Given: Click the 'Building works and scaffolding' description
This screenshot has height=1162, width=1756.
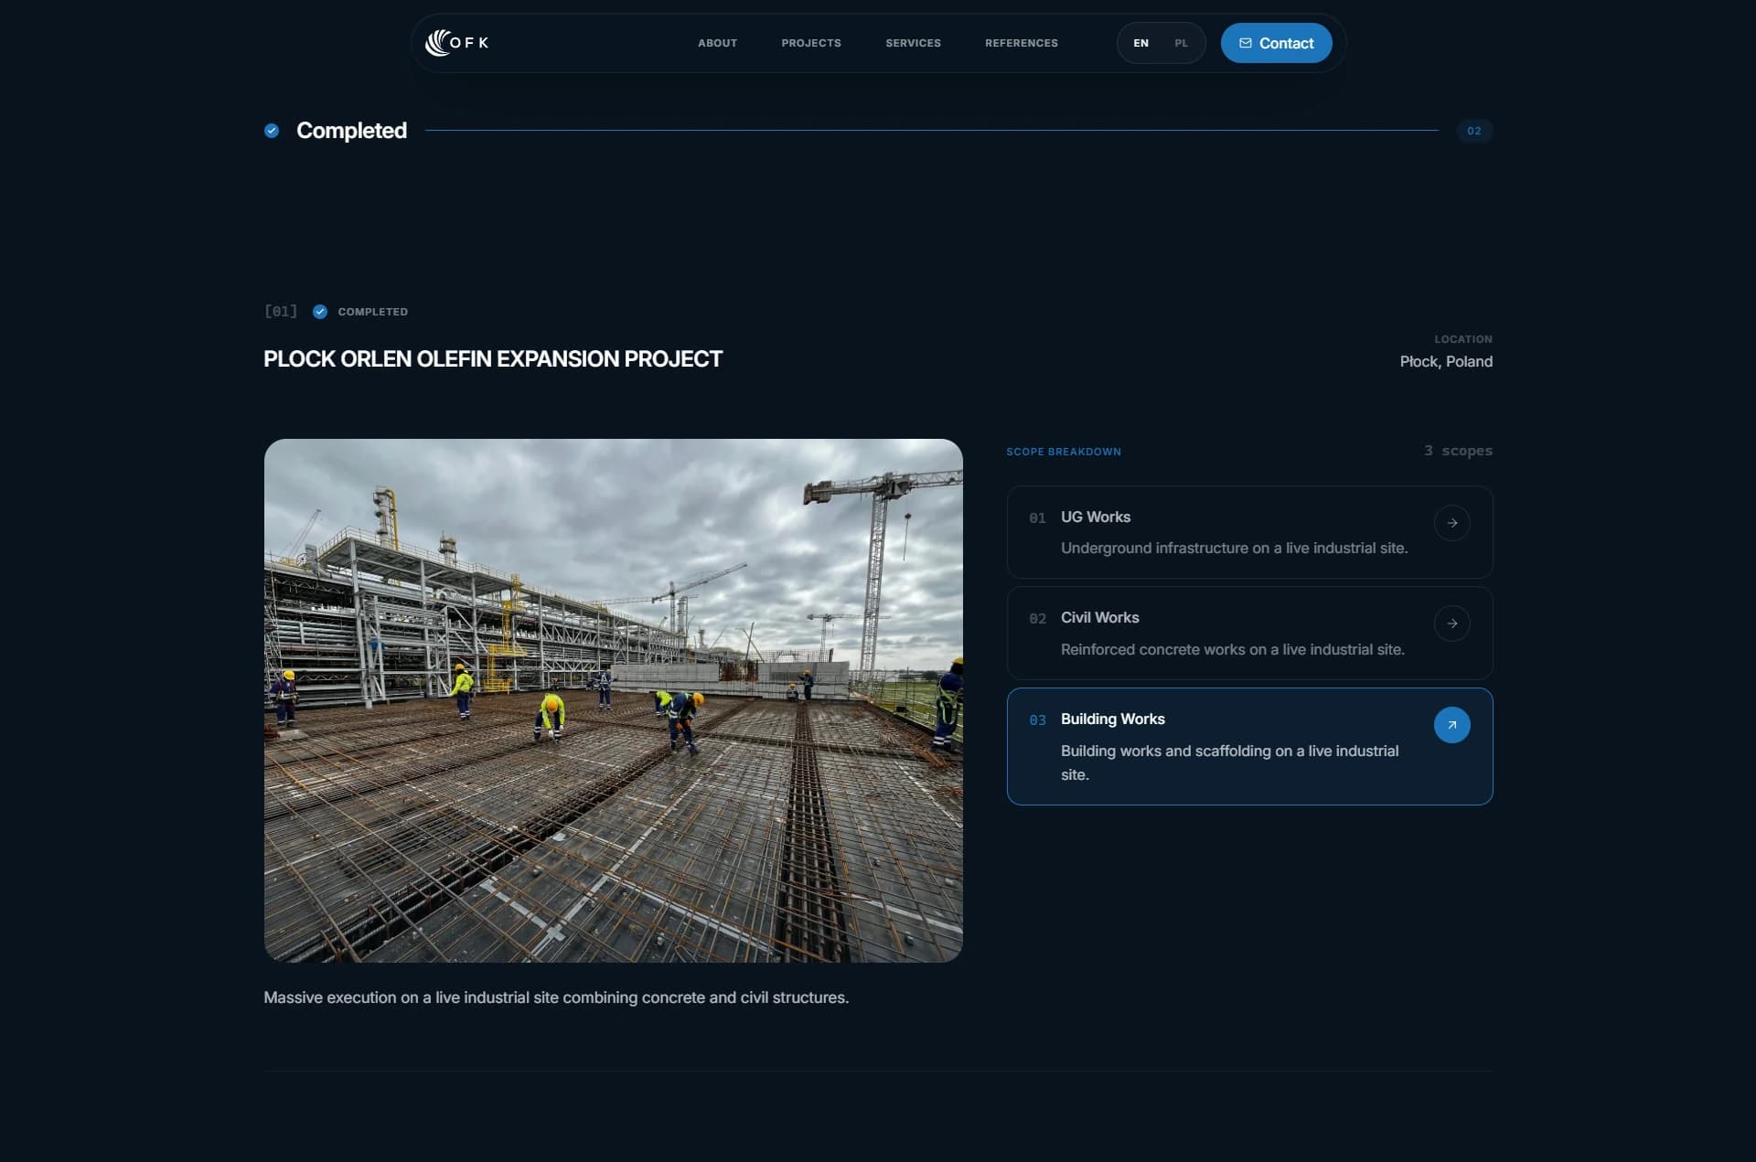Looking at the screenshot, I should tap(1229, 762).
